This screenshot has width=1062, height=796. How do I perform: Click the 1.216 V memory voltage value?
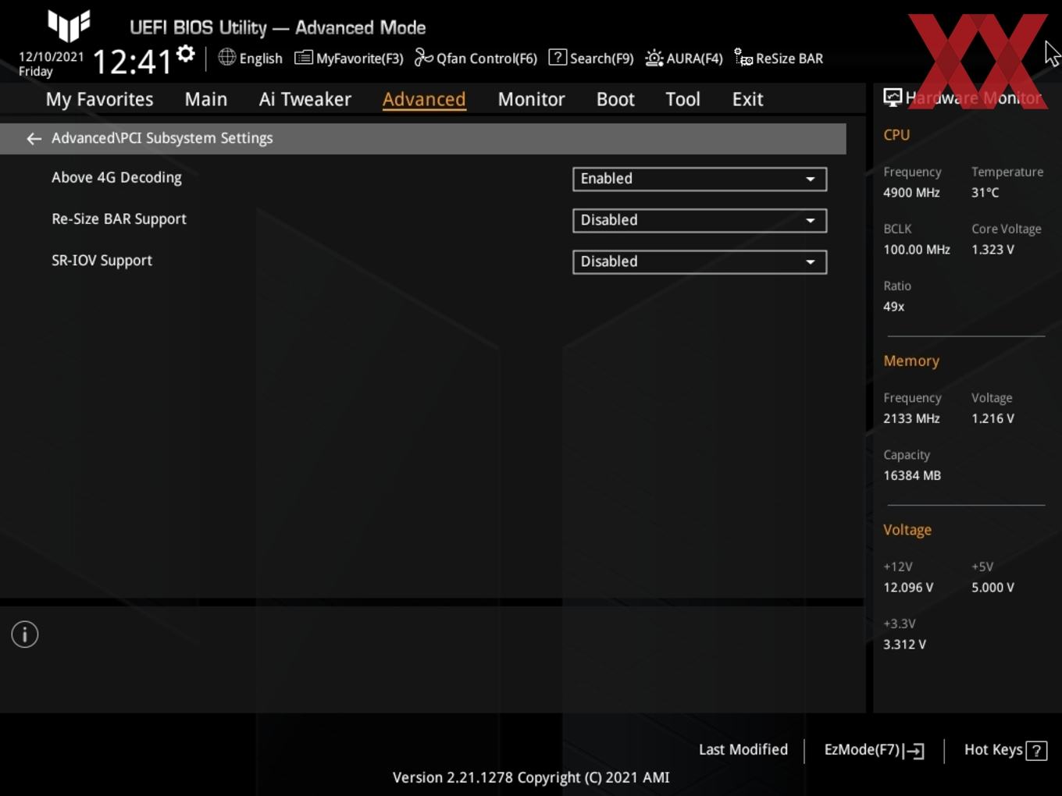coord(993,418)
